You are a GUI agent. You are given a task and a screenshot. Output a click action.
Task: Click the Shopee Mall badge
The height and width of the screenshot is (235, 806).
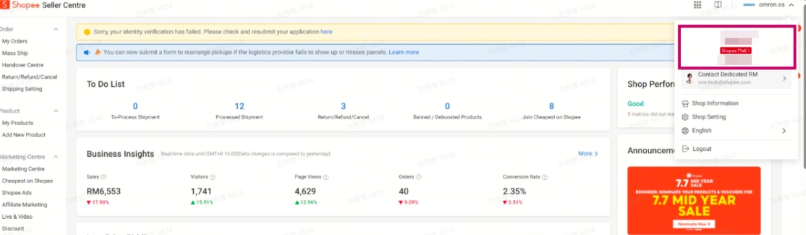735,50
